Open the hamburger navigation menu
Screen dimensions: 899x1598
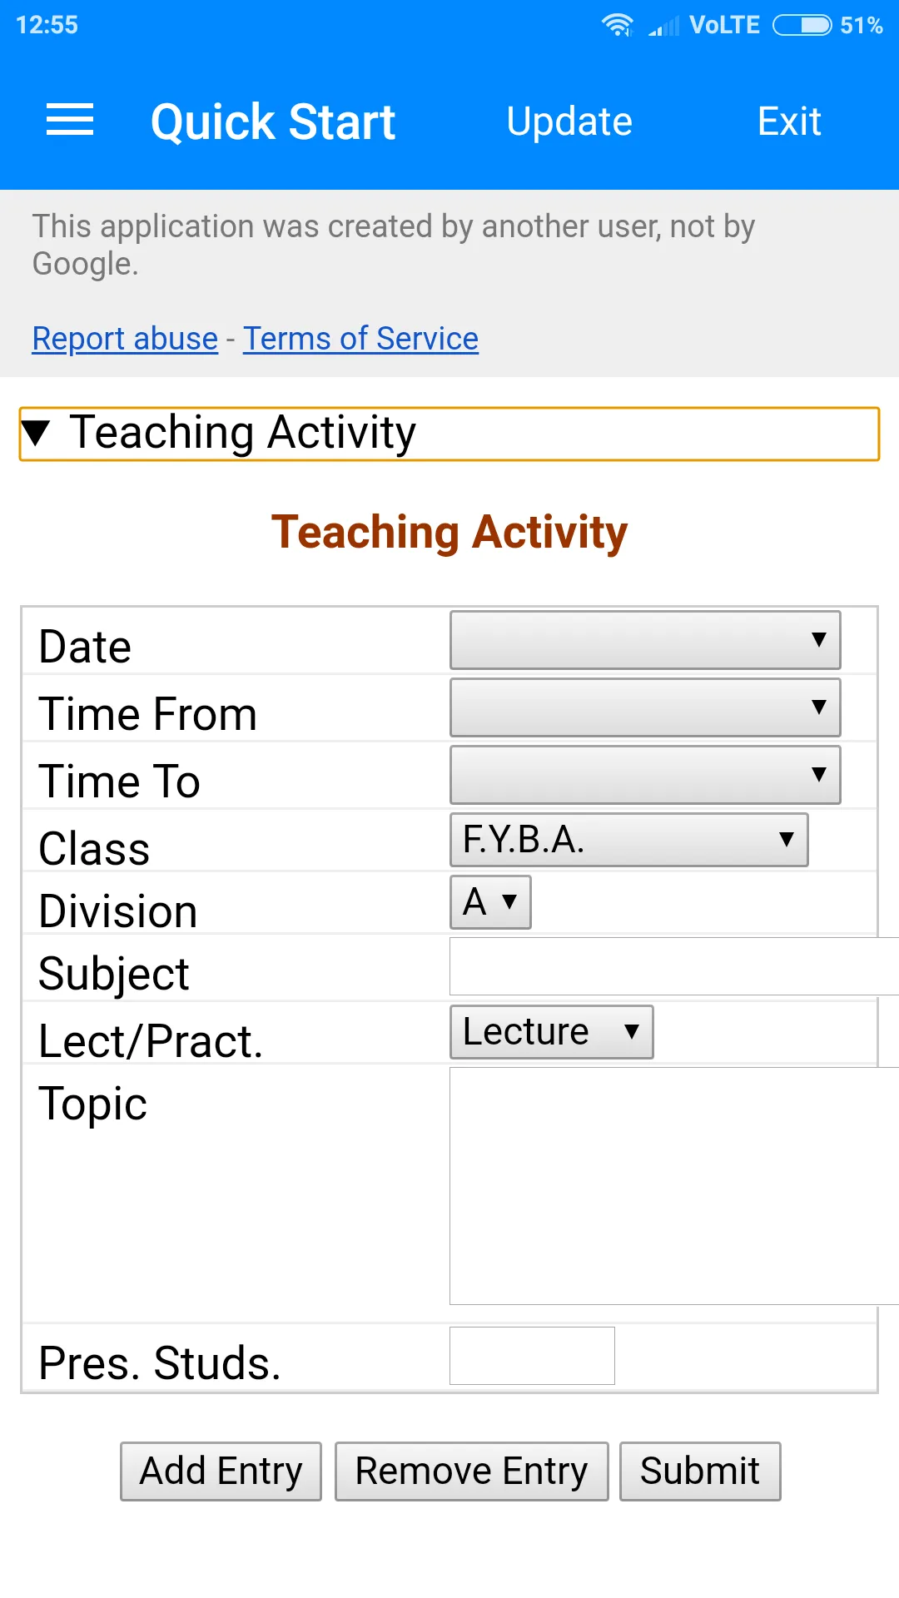pyautogui.click(x=70, y=120)
